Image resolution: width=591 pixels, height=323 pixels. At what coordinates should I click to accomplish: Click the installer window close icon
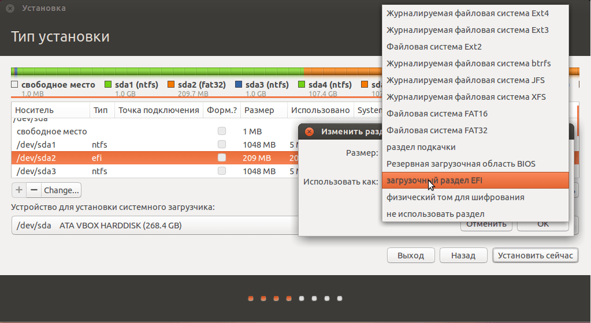tap(10, 9)
